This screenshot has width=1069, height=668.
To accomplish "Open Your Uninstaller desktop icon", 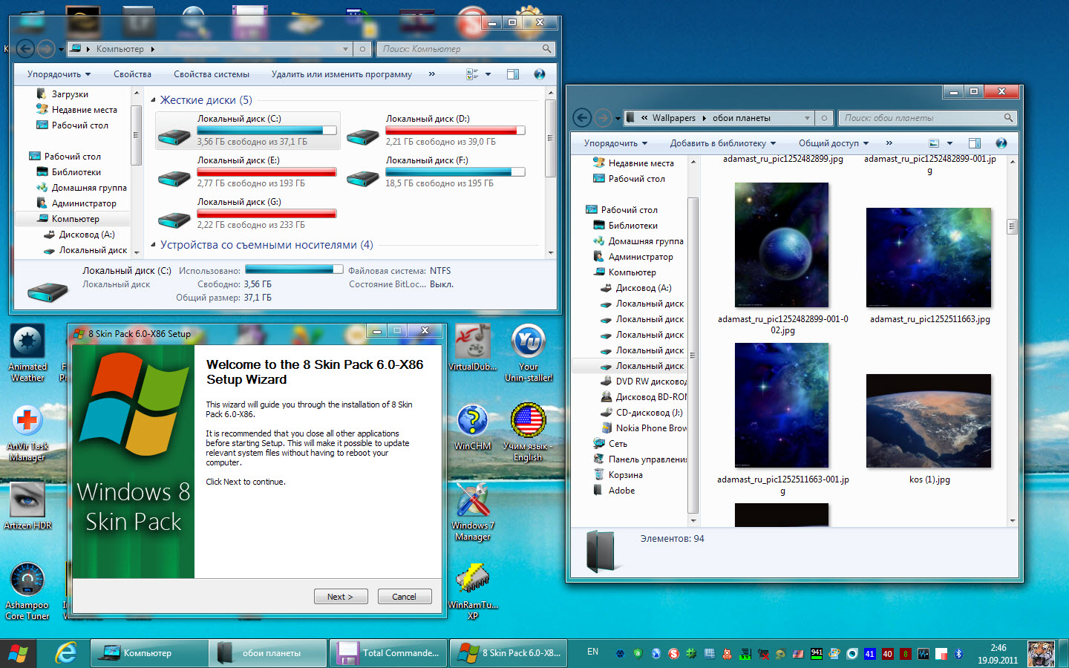I will (x=529, y=353).
